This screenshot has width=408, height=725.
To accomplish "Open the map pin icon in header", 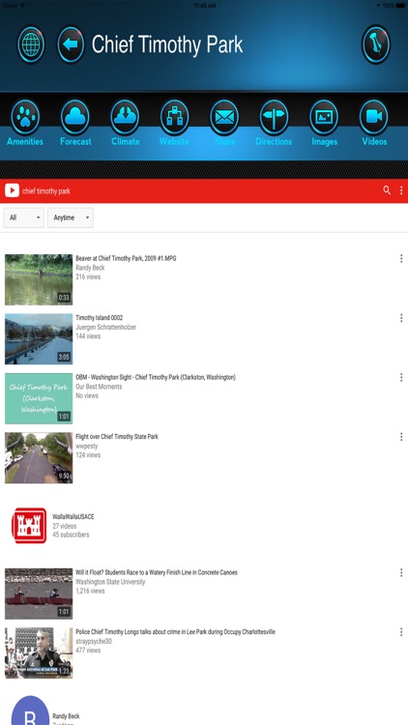I will coord(376,44).
